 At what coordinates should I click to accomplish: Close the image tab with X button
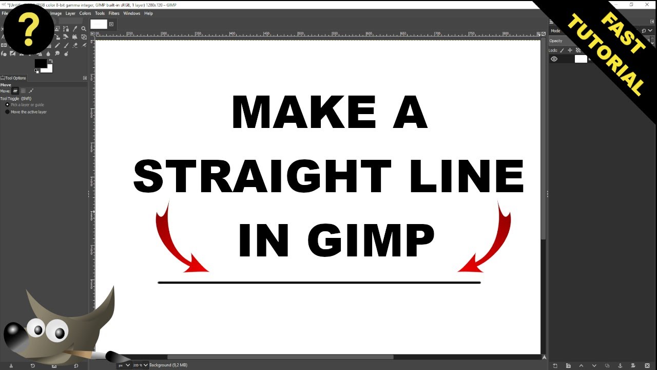111,24
